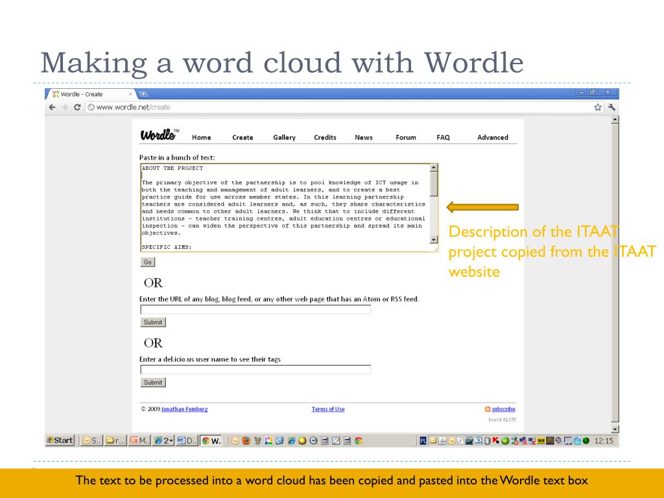Image resolution: width=664 pixels, height=498 pixels.
Task: Open the FAQ page
Action: (443, 137)
